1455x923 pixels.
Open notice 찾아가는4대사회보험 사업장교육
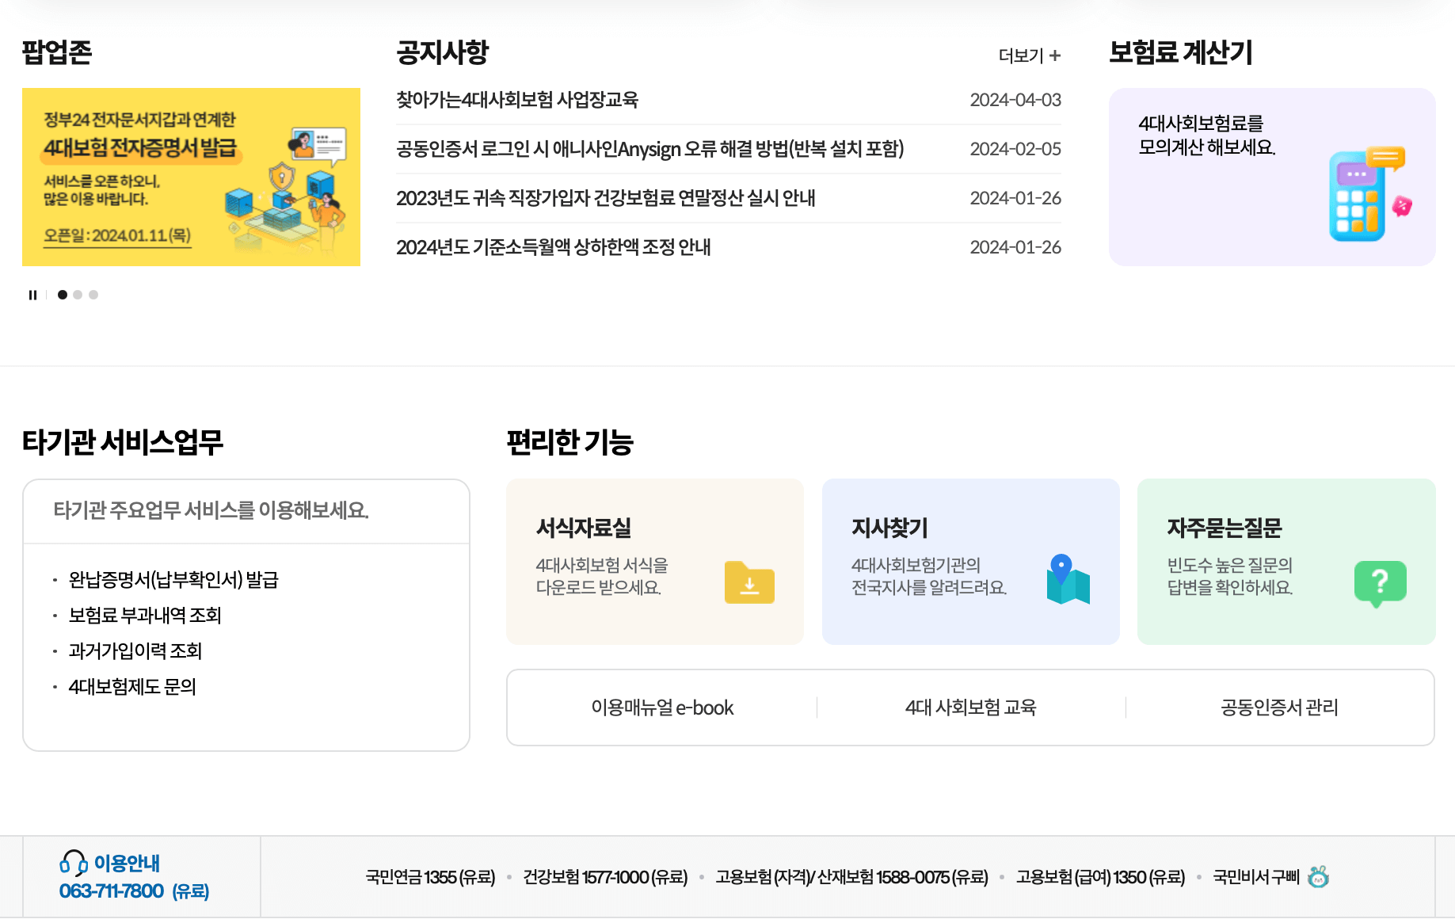coord(517,100)
